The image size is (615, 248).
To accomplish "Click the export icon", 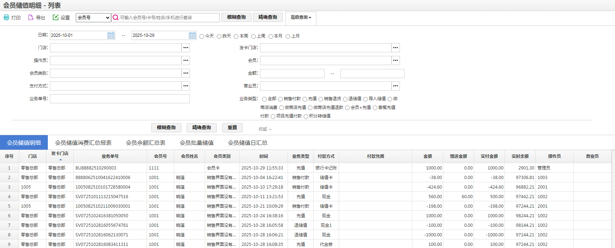I will 31,17.
